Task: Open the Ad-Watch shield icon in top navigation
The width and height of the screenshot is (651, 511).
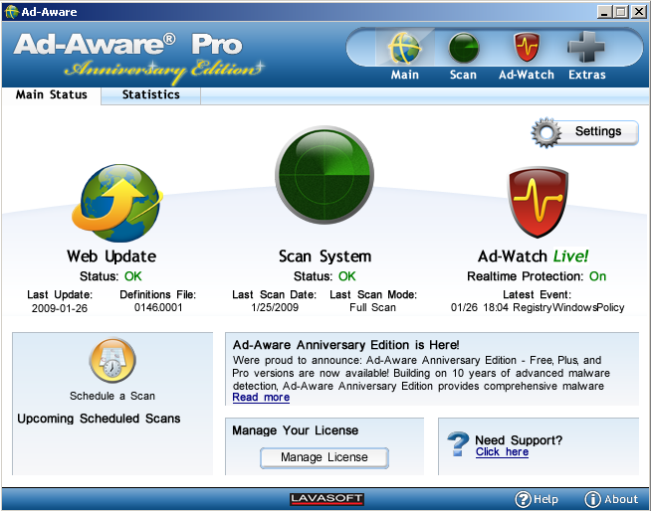Action: click(527, 48)
